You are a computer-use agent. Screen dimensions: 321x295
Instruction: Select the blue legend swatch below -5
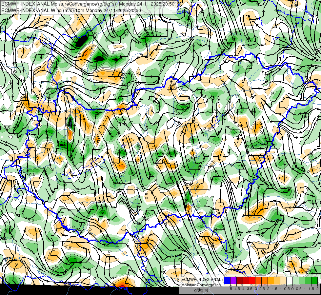[x=227, y=281]
